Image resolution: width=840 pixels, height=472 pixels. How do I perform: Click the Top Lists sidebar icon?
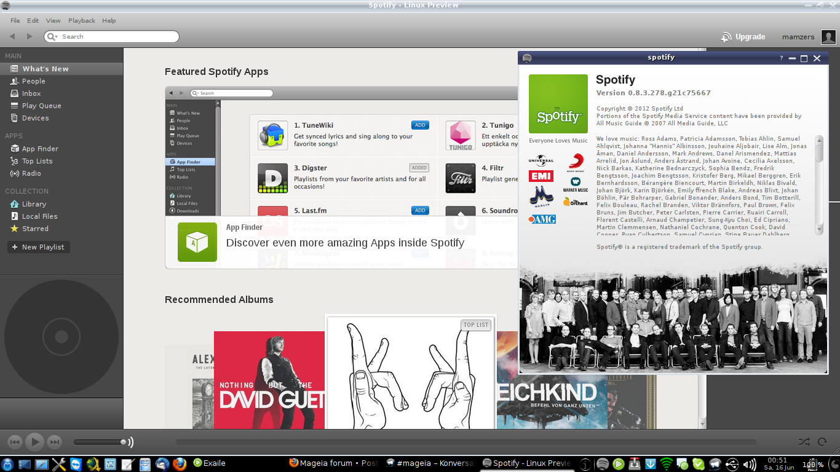click(x=15, y=161)
